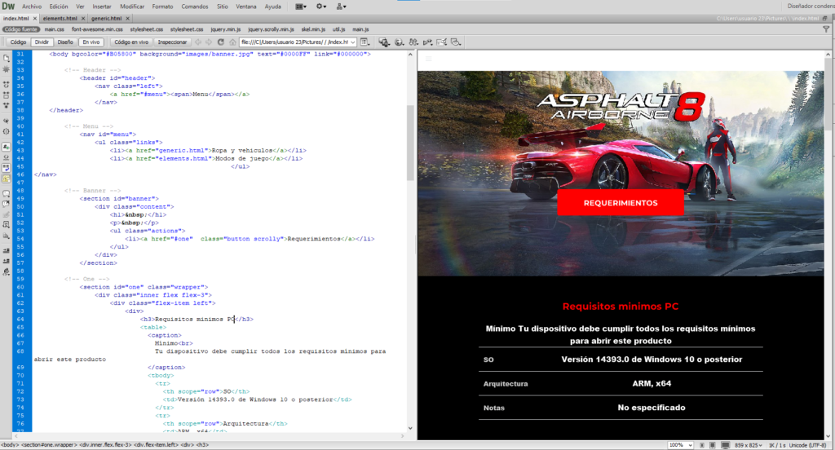The width and height of the screenshot is (835, 450).
Task: Open the workspace switcher Diseñador dropdown
Action: [x=811, y=7]
